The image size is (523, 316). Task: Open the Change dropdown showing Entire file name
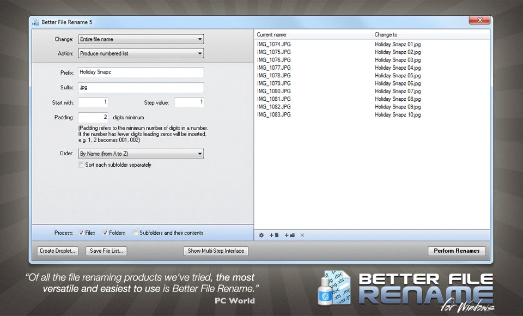coord(141,39)
